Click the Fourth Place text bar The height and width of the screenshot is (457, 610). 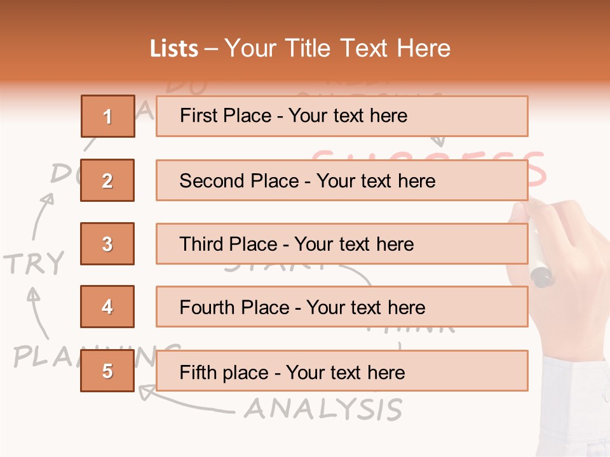pos(342,307)
